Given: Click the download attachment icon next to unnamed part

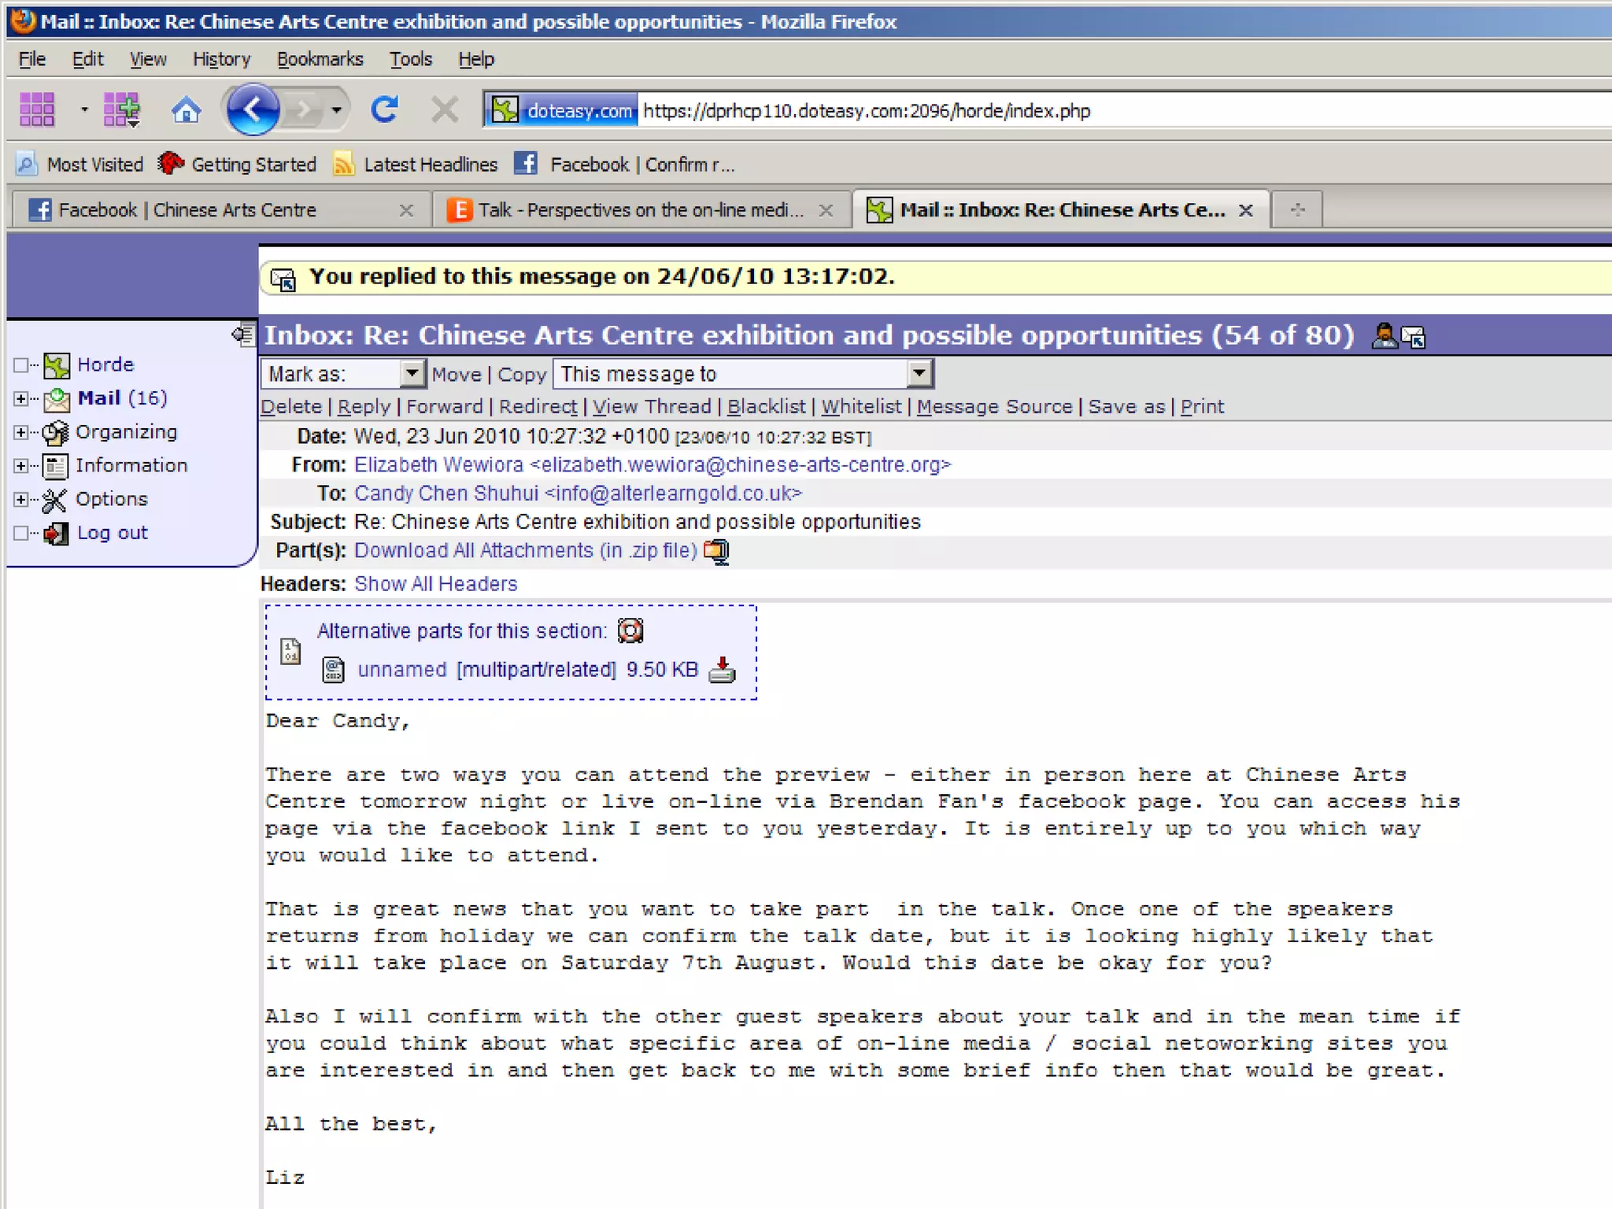Looking at the screenshot, I should tap(722, 670).
